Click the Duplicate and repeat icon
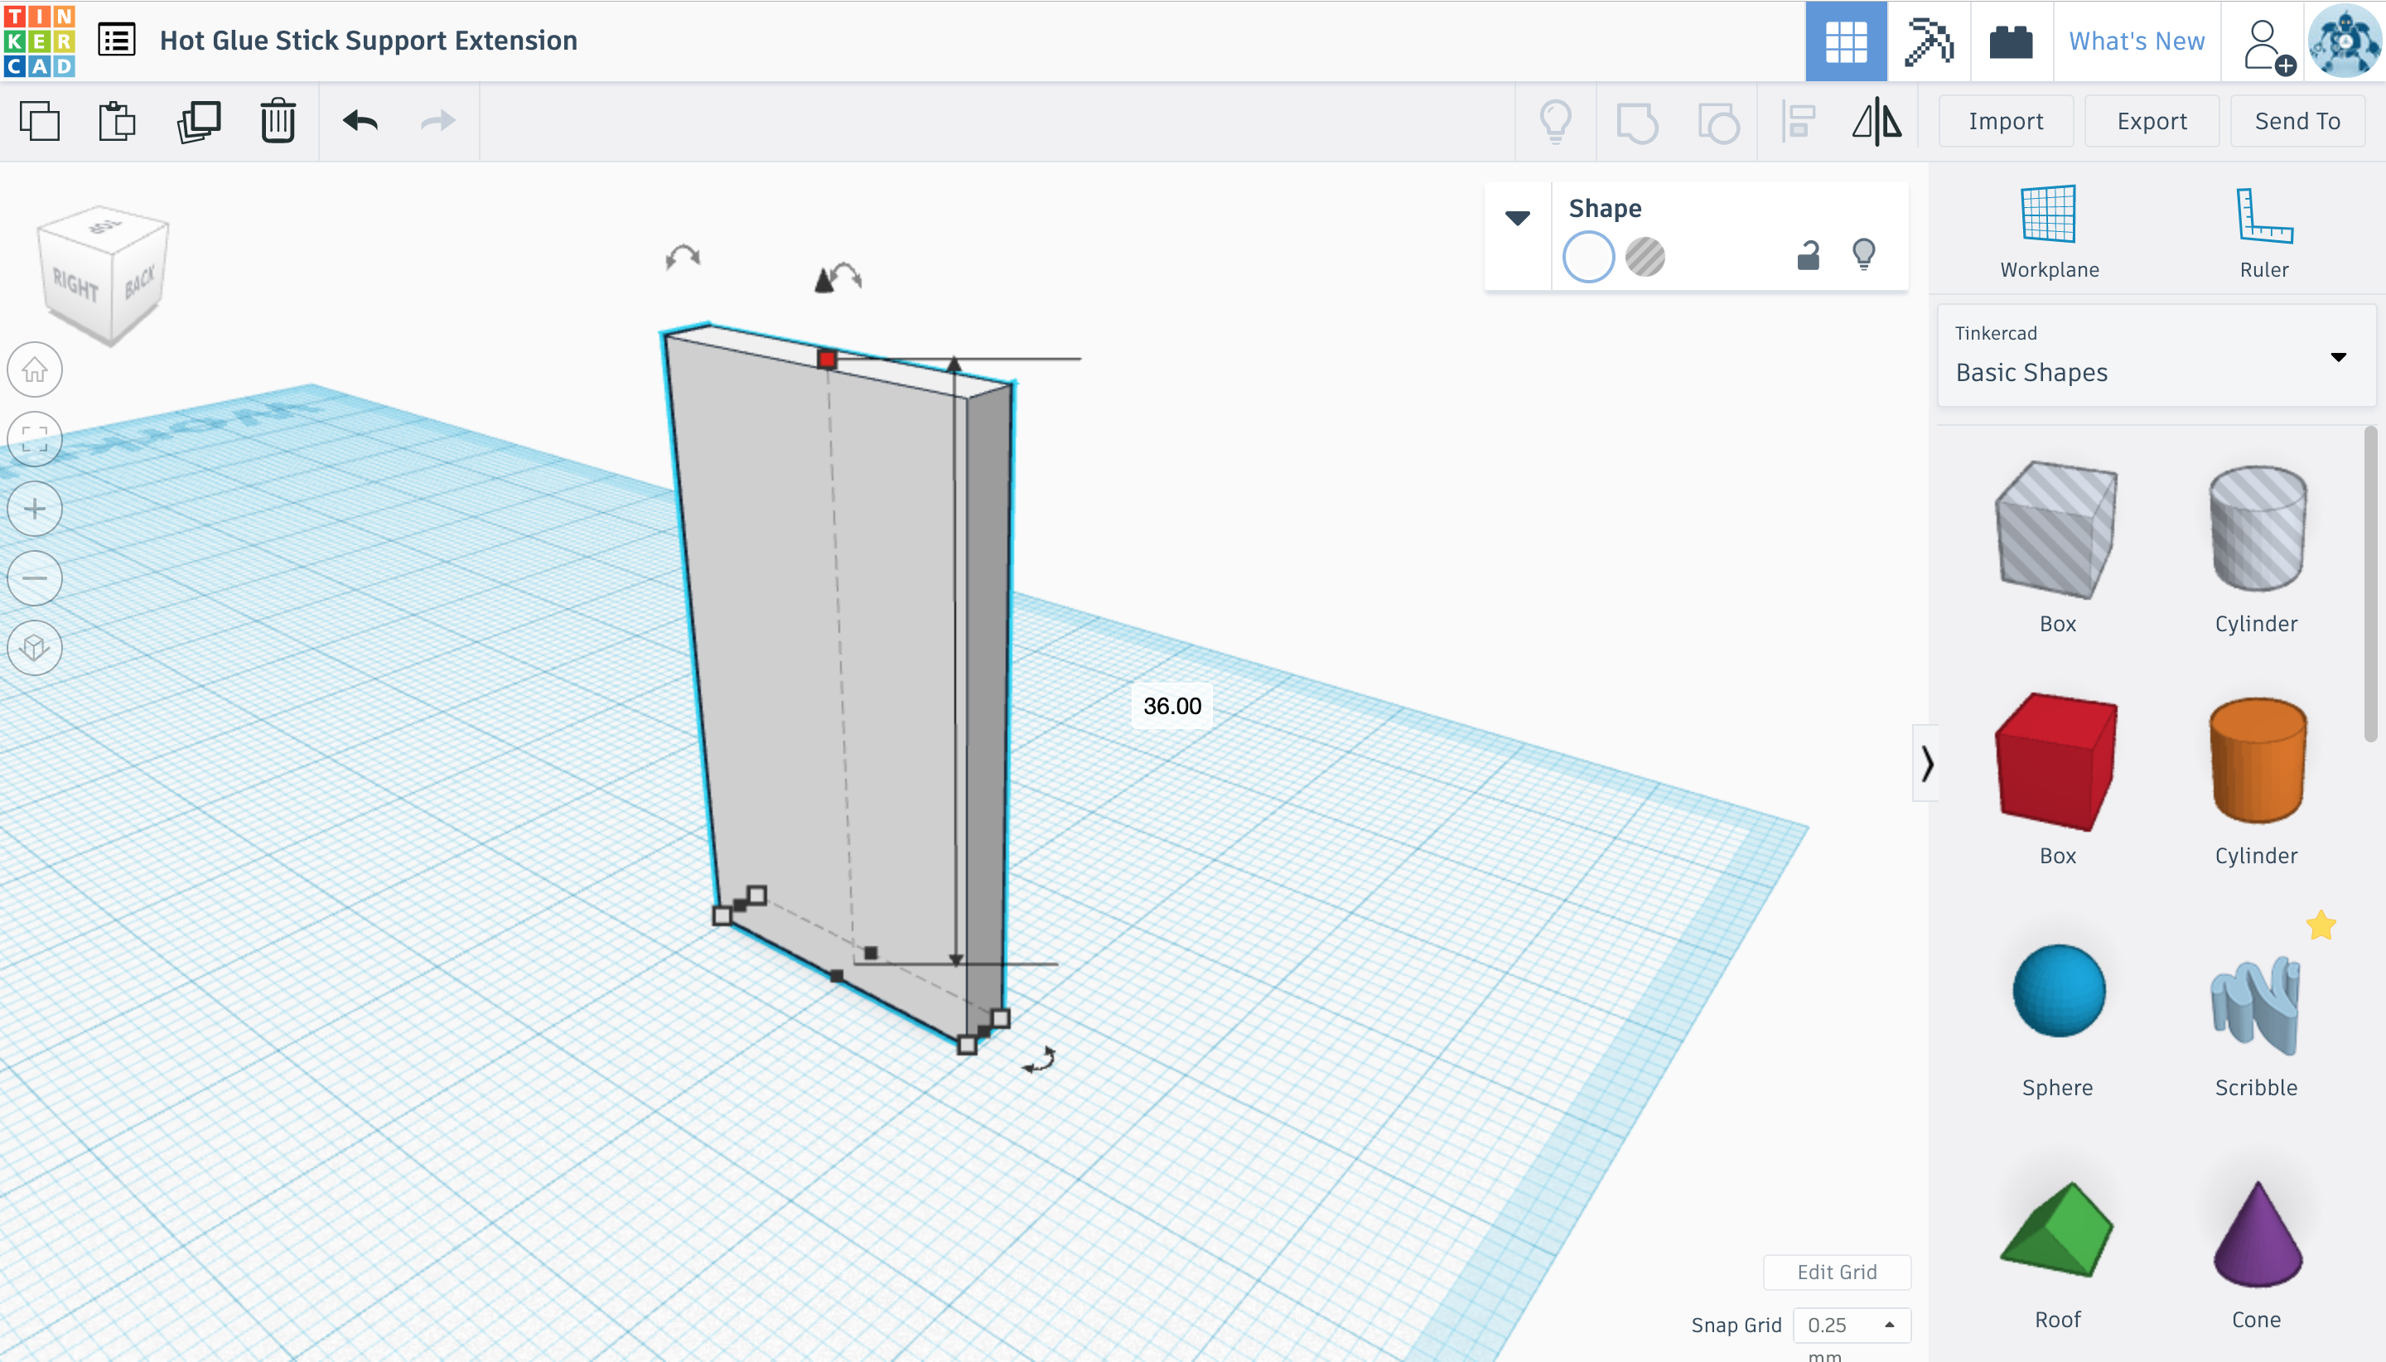Image resolution: width=2386 pixels, height=1362 pixels. 198,121
